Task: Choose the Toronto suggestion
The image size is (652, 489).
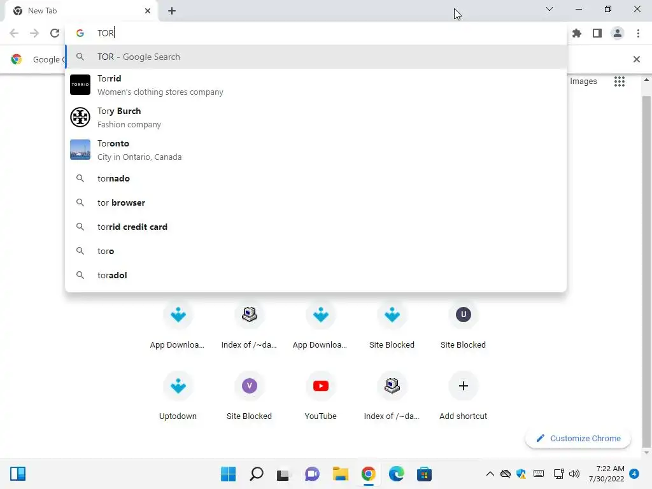Action: [316, 150]
